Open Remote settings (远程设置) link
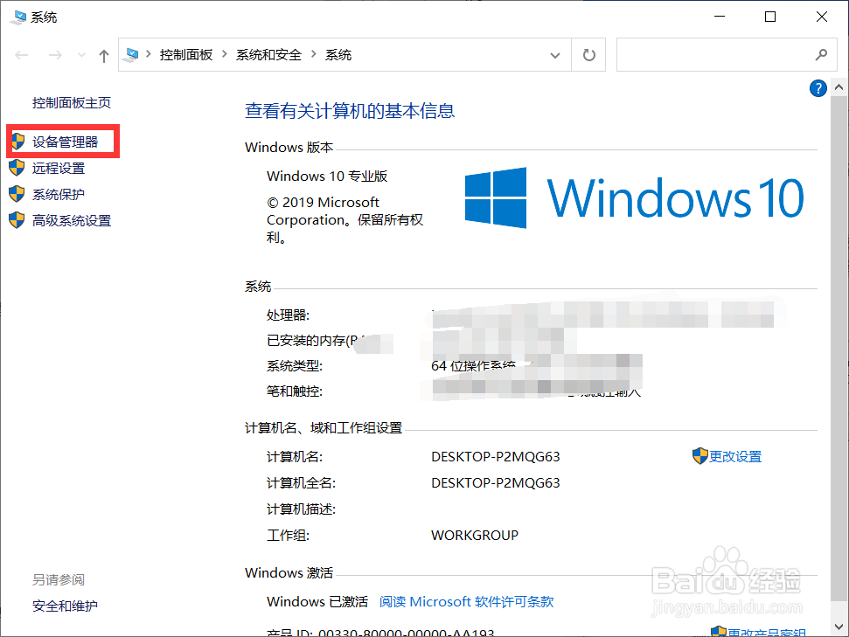 point(59,169)
